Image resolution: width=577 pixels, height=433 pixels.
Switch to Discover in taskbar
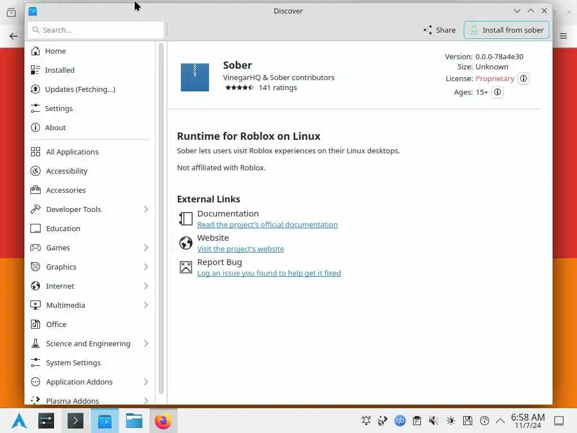coord(104,421)
